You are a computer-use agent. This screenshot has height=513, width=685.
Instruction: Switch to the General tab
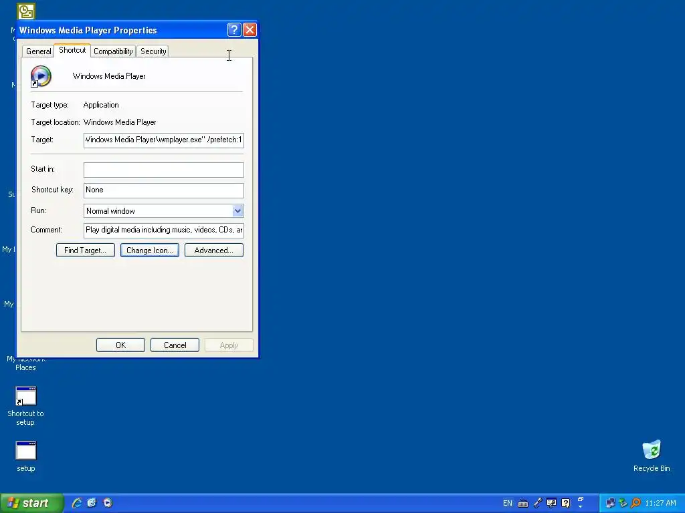coord(38,51)
